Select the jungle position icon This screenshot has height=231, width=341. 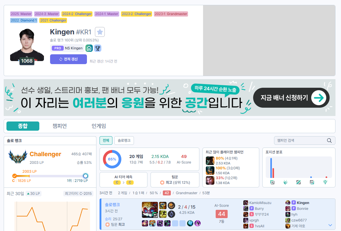coord(285,182)
